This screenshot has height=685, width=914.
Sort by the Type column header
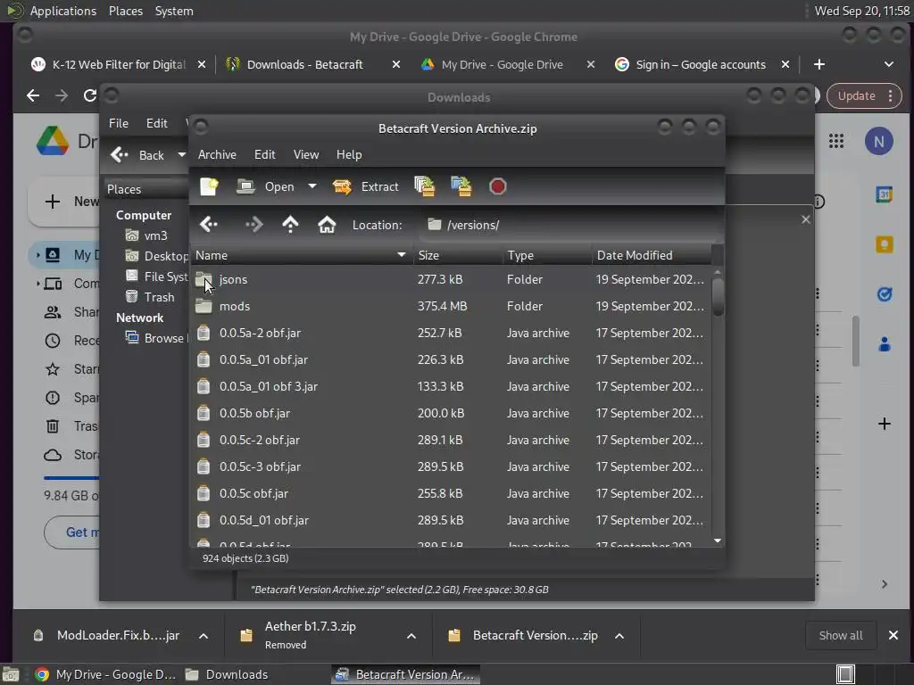coord(547,255)
